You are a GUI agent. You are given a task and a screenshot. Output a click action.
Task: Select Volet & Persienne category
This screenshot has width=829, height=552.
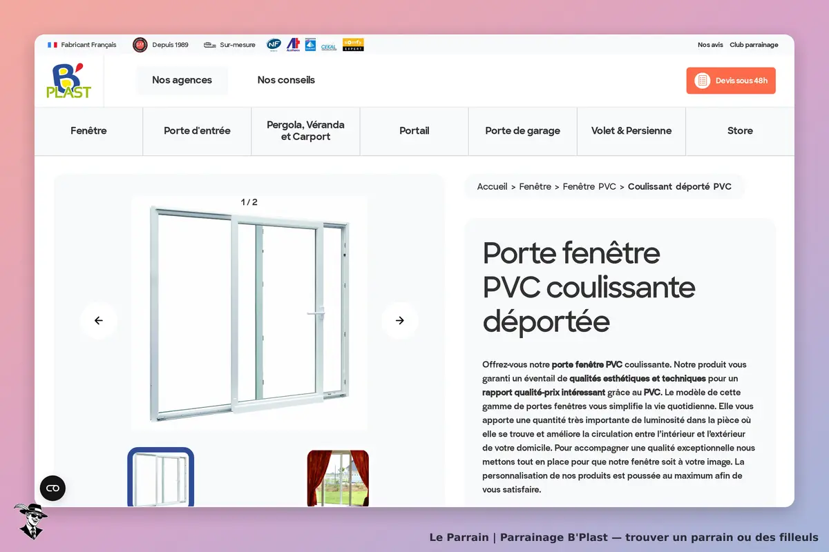[x=631, y=131]
